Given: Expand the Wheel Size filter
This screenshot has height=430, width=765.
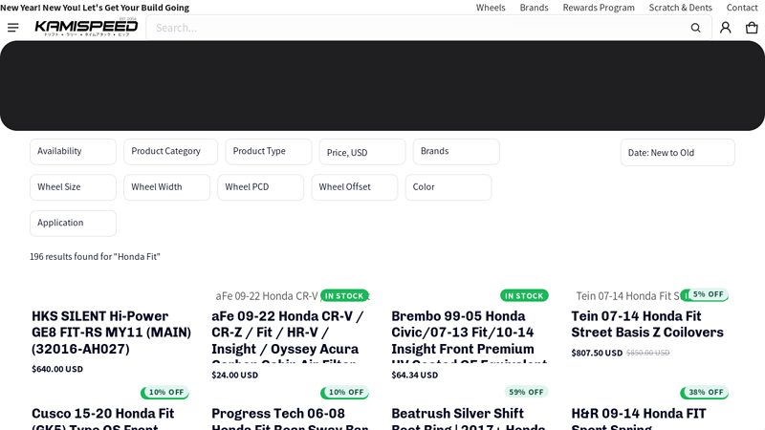Looking at the screenshot, I should 73,187.
